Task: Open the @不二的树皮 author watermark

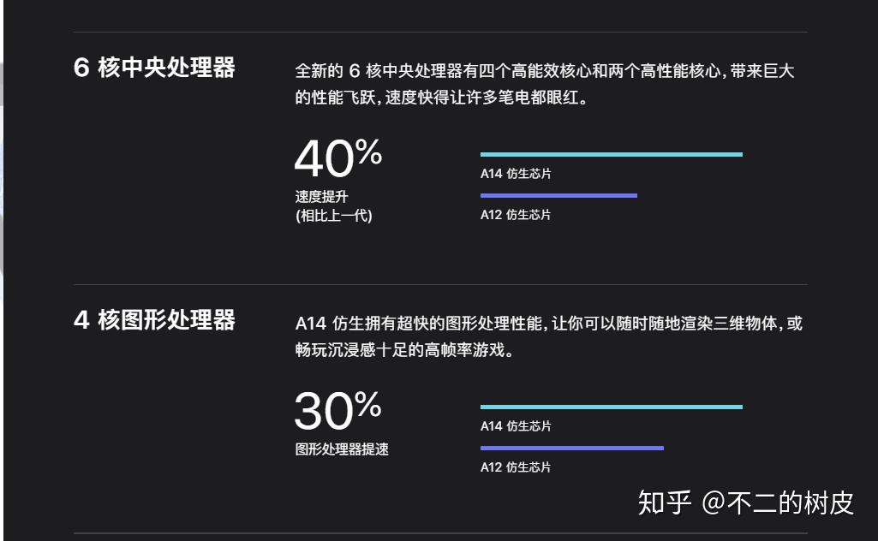Action: 778,502
